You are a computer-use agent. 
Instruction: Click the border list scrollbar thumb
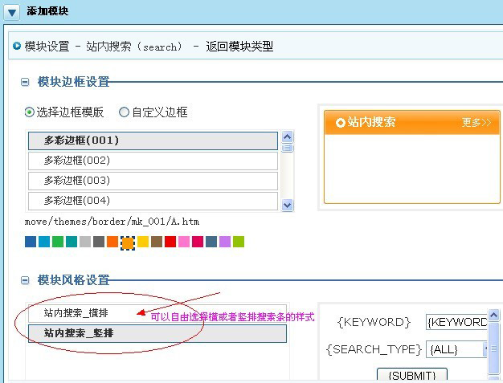(288, 148)
